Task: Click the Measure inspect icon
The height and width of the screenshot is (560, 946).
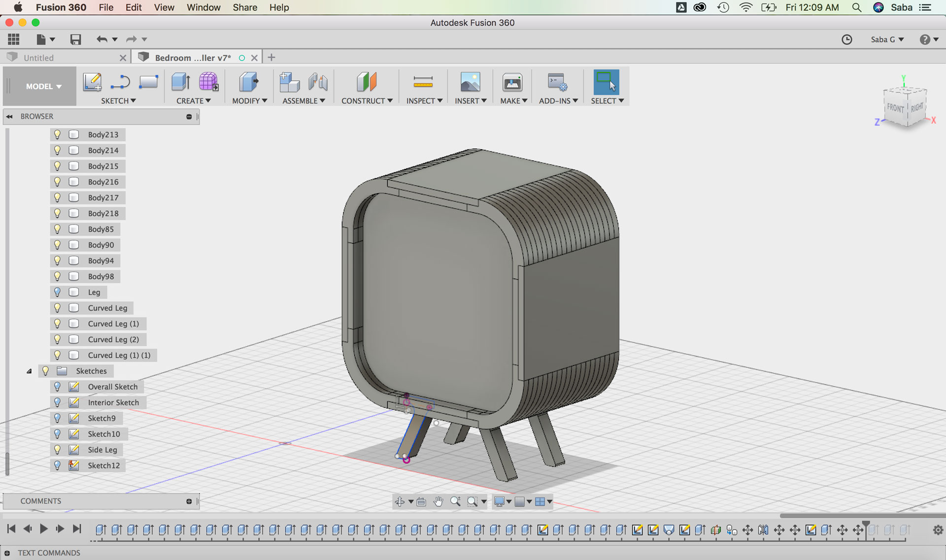Action: 423,82
